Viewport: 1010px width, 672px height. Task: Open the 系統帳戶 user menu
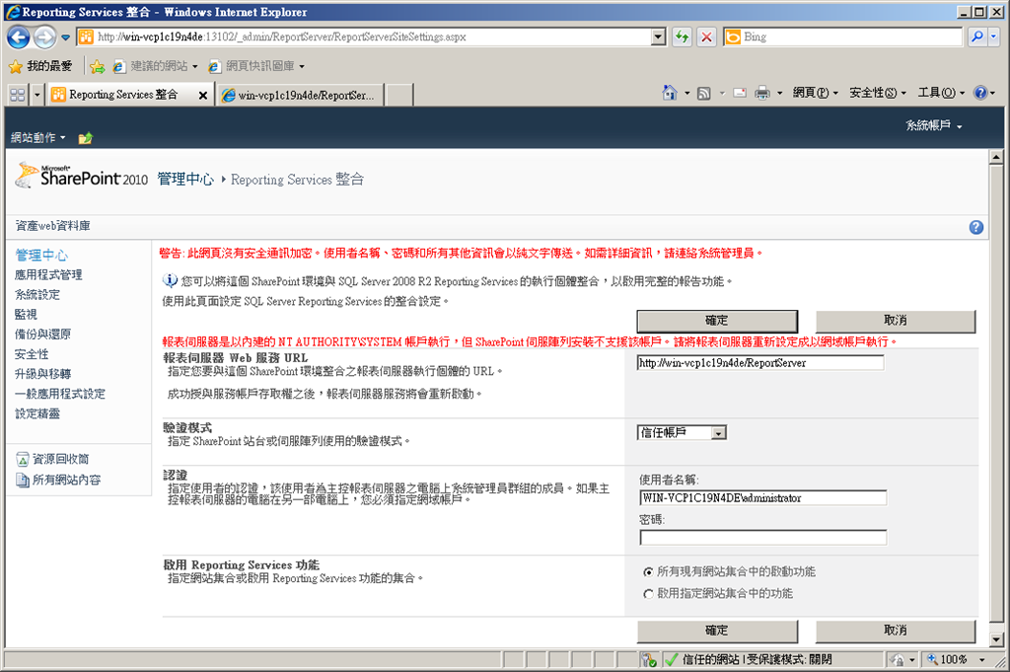point(933,125)
